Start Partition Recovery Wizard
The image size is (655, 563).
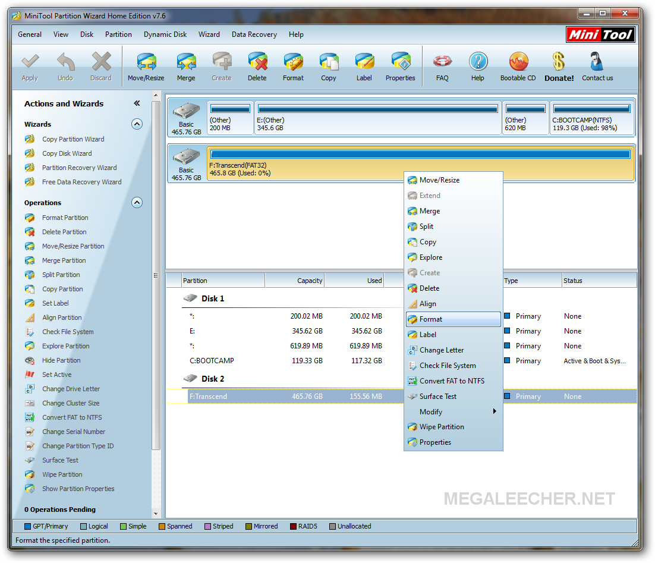(80, 168)
